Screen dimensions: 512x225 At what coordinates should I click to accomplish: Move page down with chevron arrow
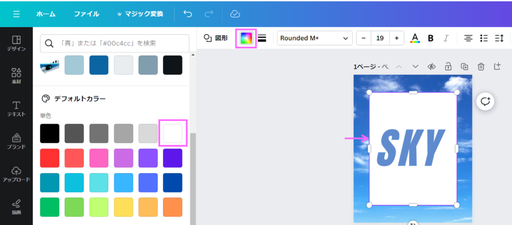click(x=415, y=66)
